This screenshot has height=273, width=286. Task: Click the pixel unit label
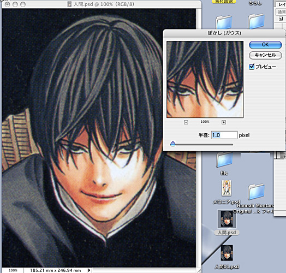pos(244,135)
